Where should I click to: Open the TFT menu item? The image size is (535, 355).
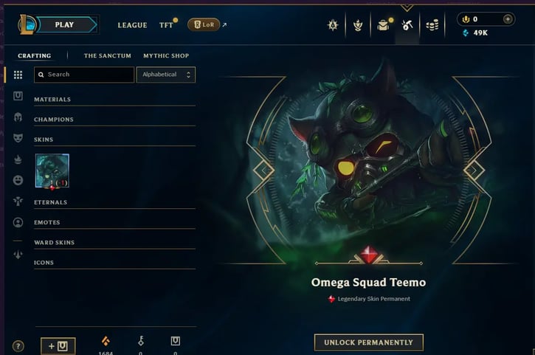click(x=166, y=25)
